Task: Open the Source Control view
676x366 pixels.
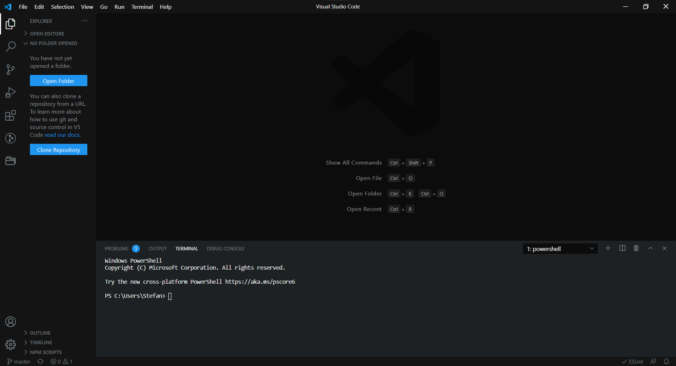Action: point(11,69)
